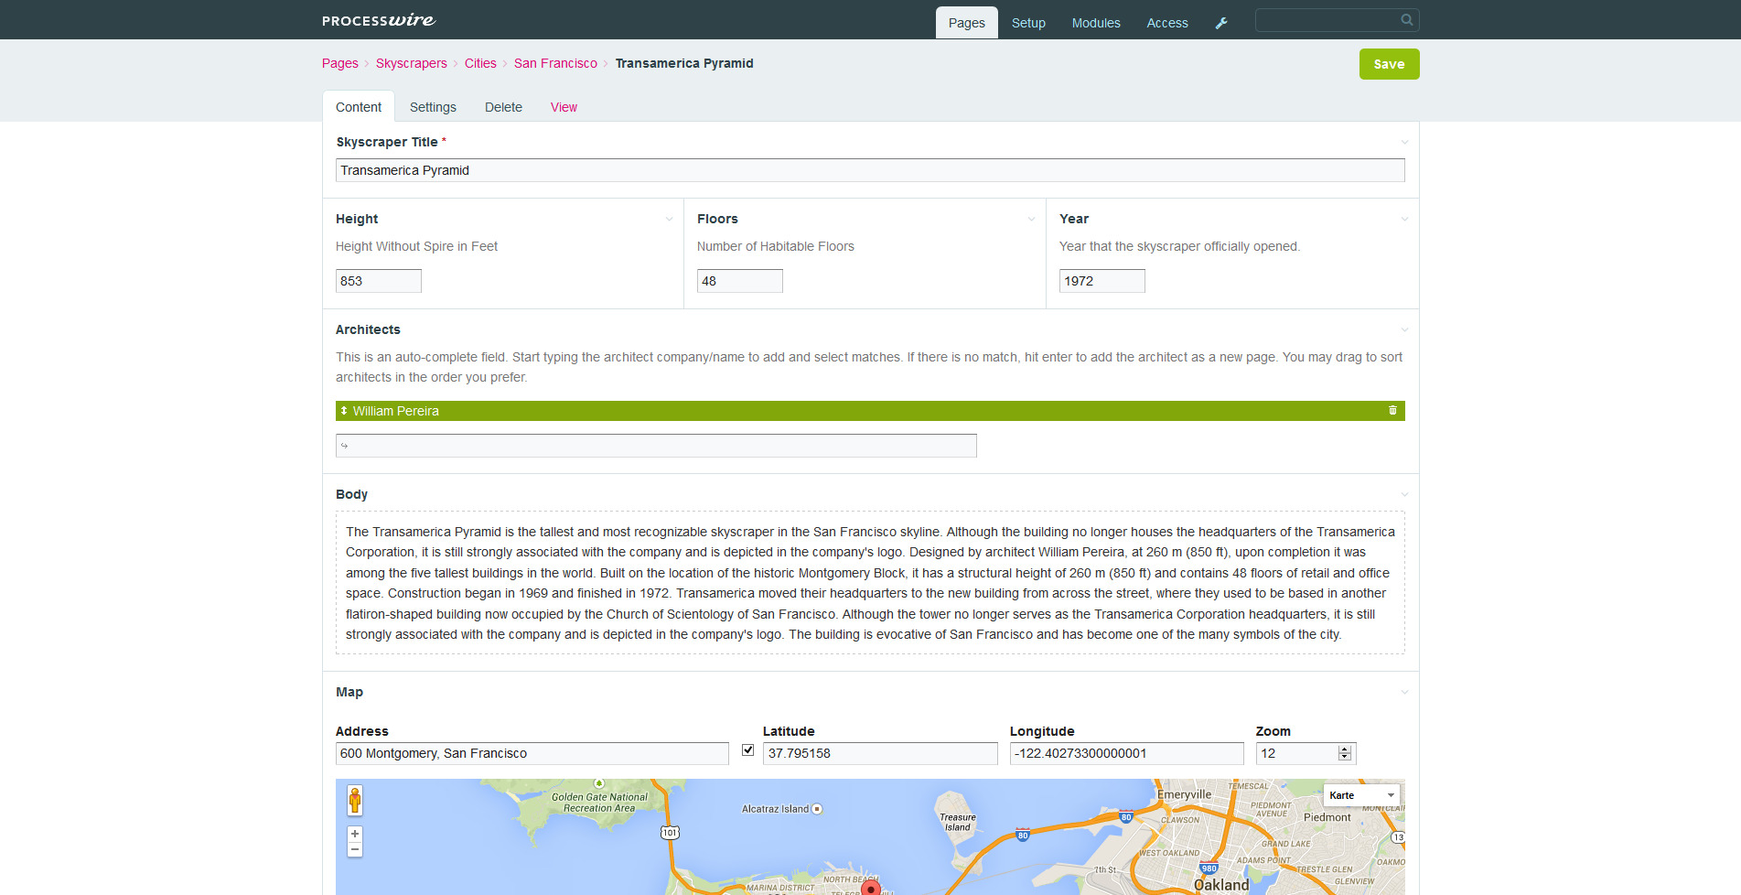Click the Street View pegman icon
This screenshot has height=895, width=1741.
[x=355, y=801]
